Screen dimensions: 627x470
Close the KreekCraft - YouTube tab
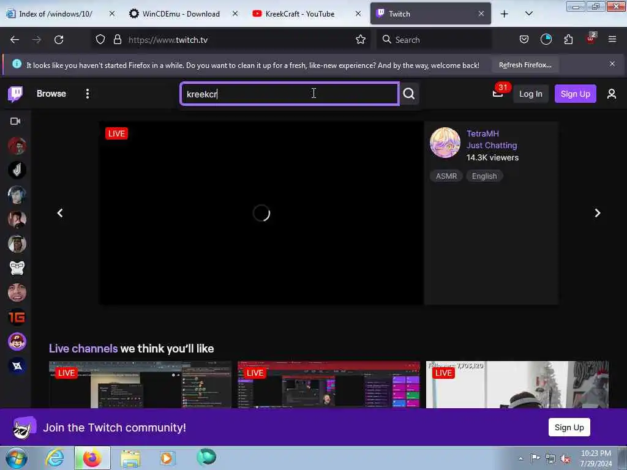tap(358, 14)
